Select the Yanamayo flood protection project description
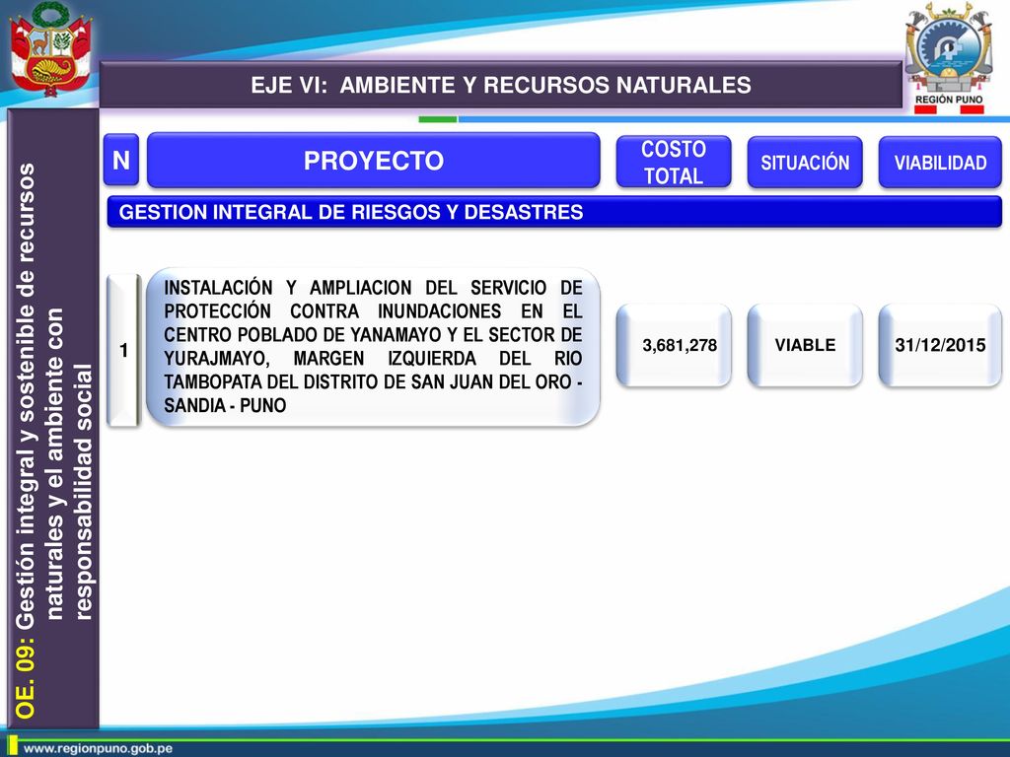The height and width of the screenshot is (757, 1010). (373, 346)
